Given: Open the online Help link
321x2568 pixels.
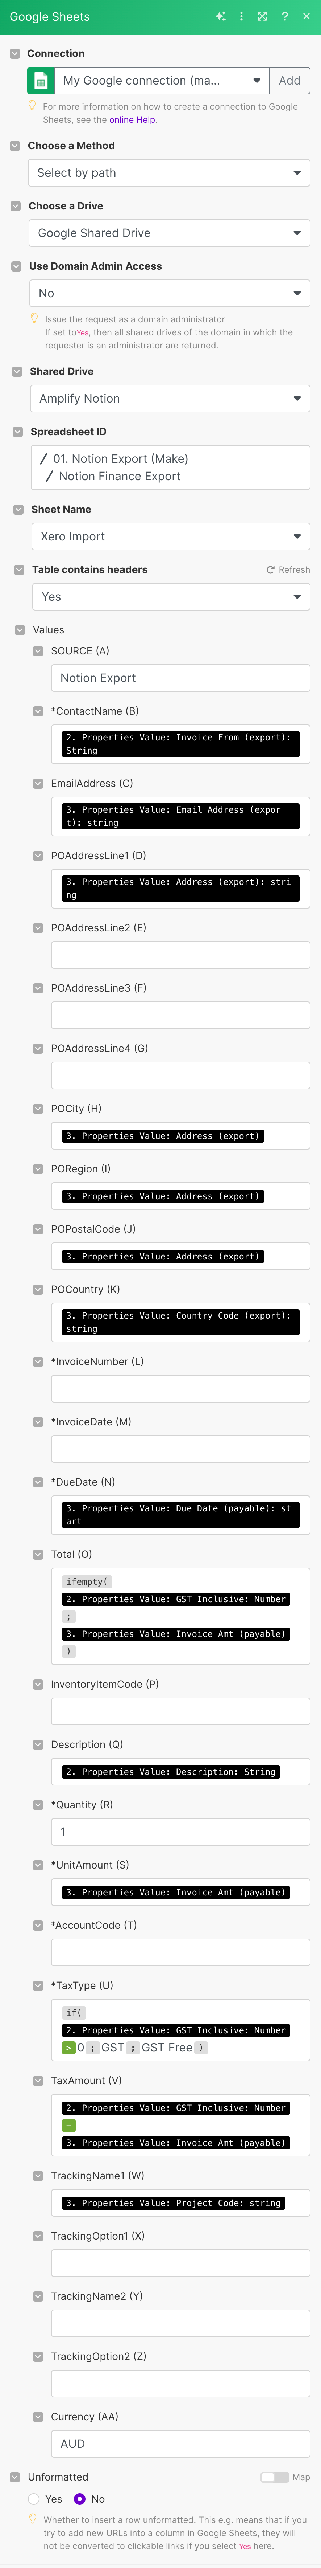Looking at the screenshot, I should (132, 120).
